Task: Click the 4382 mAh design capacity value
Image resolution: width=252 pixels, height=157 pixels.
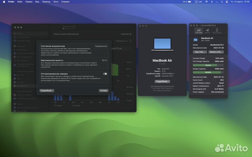Action: pyautogui.click(x=219, y=69)
